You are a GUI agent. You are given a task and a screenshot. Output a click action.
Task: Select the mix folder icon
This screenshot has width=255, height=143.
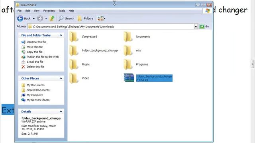(x=128, y=50)
